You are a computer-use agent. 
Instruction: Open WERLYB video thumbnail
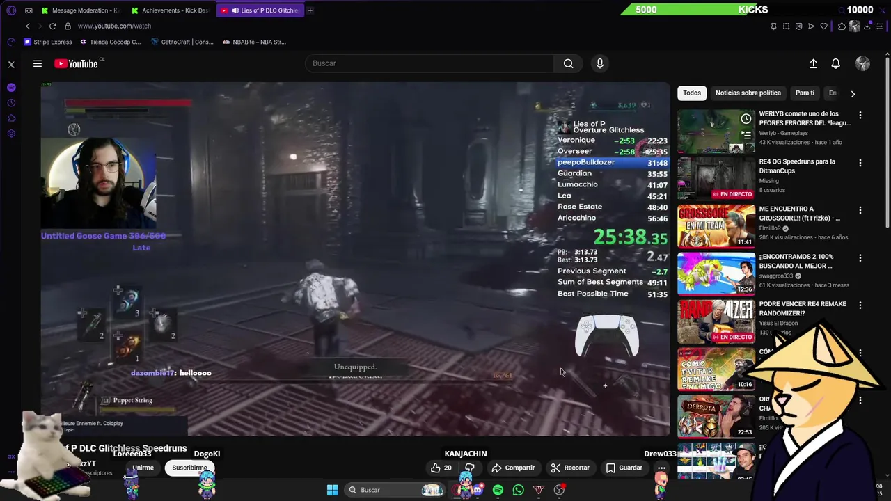(716, 131)
